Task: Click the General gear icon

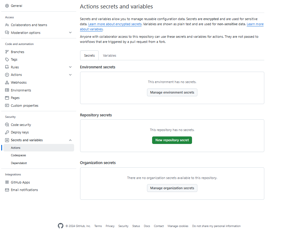Action: pos(7,6)
